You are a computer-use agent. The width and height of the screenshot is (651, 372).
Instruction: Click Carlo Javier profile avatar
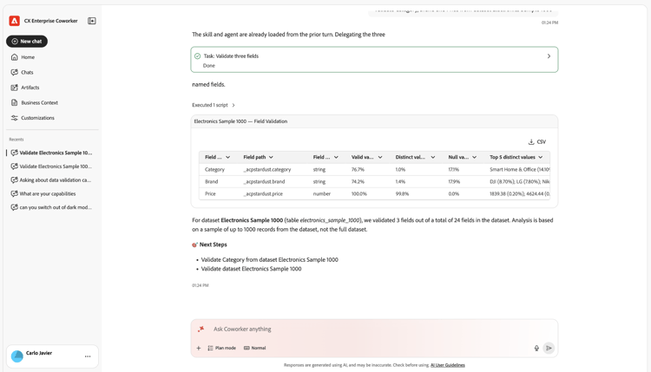(17, 356)
